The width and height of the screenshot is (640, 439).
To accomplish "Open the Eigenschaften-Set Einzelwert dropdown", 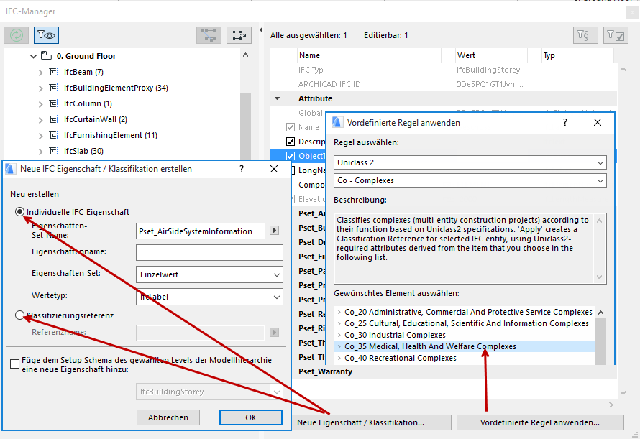I will pos(209,274).
